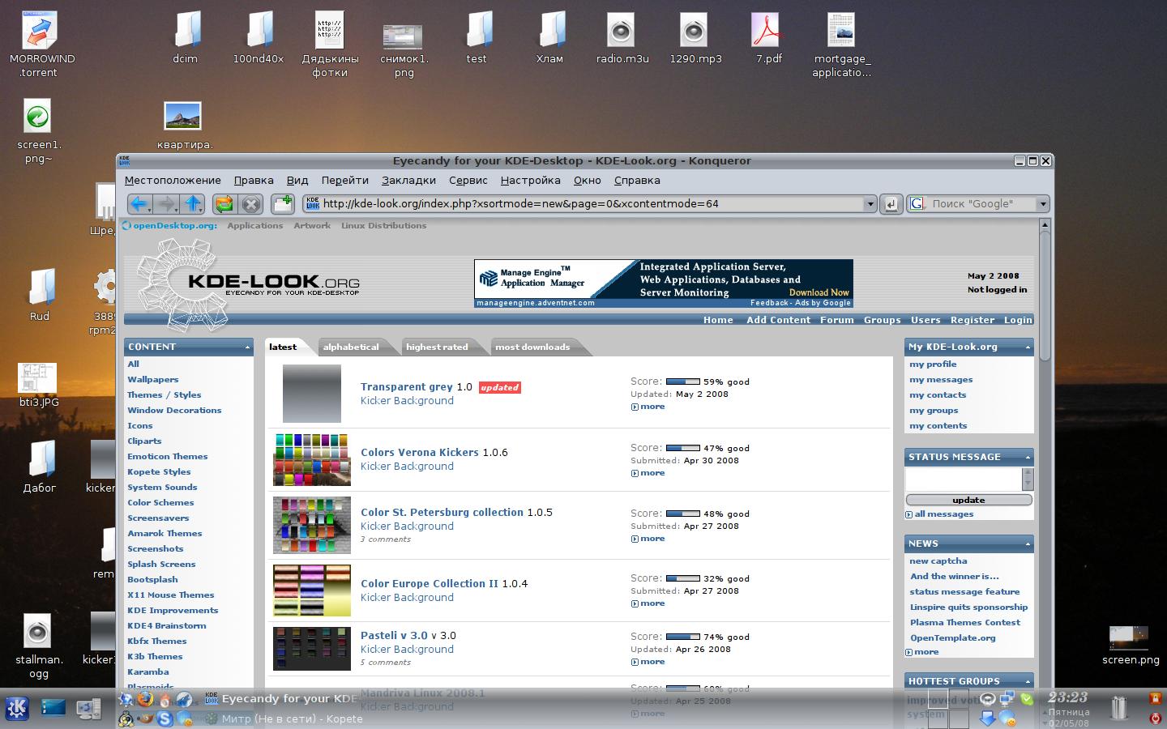Reload the page in Konqueror

pyautogui.click(x=224, y=204)
